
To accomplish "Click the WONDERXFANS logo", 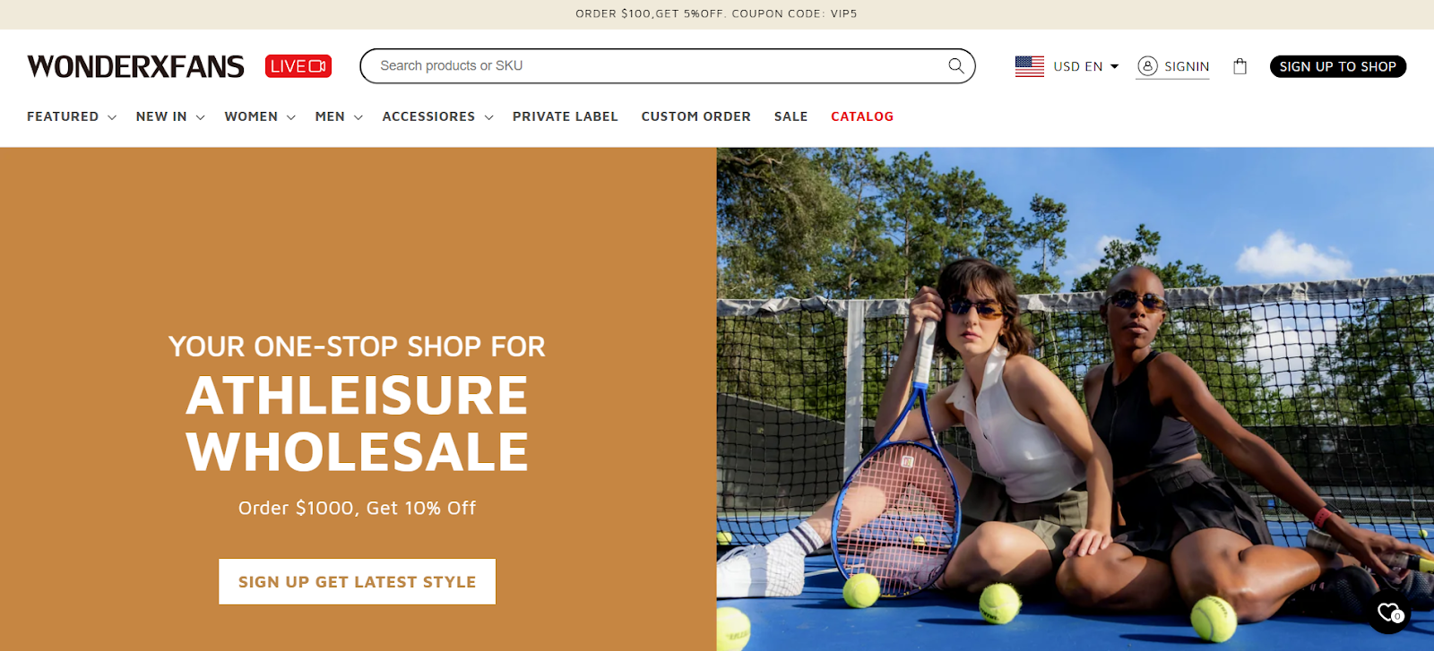I will [135, 66].
